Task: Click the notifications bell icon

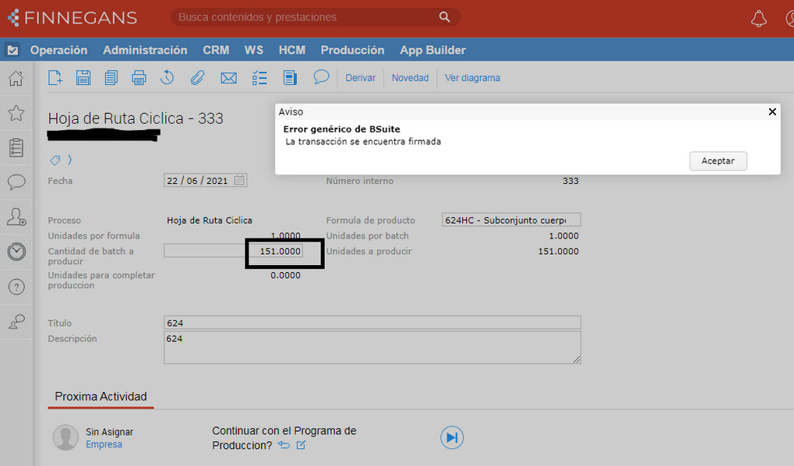Action: tap(758, 19)
